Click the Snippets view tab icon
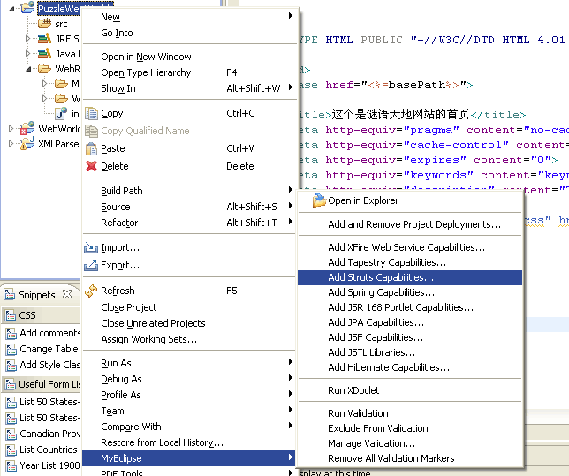This screenshot has height=476, width=569. 10,294
